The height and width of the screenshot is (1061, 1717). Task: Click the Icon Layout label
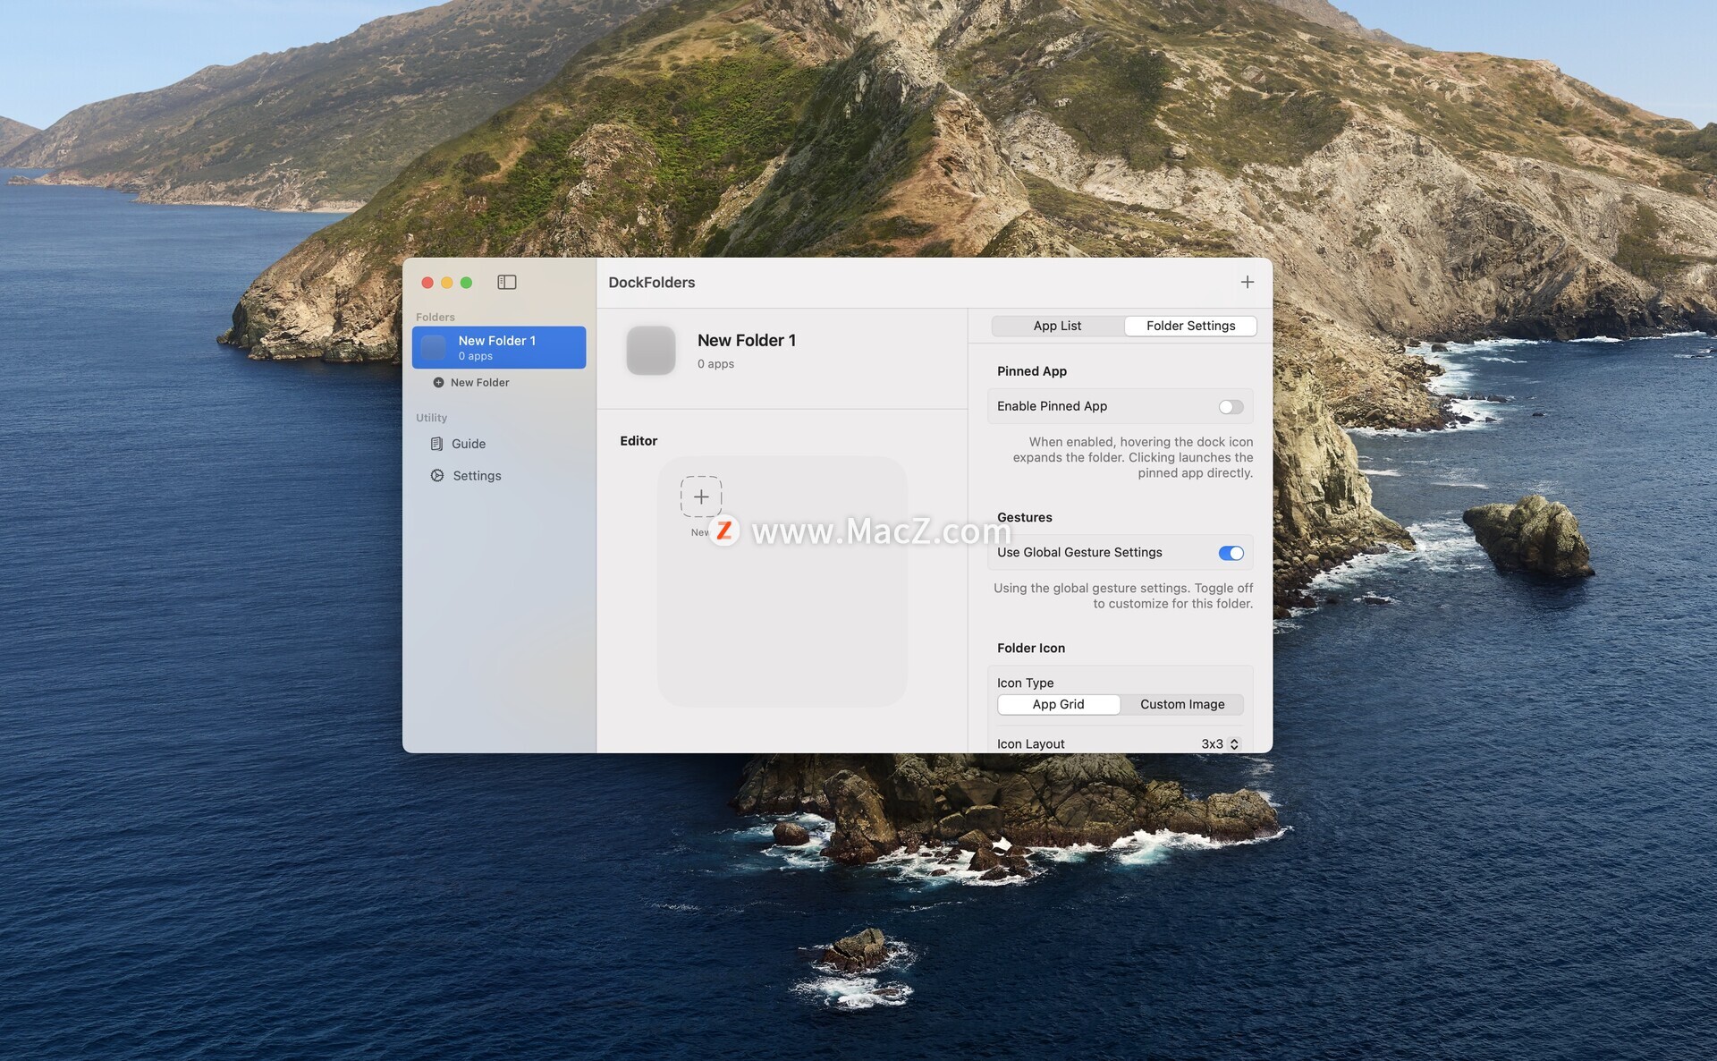pyautogui.click(x=1031, y=743)
